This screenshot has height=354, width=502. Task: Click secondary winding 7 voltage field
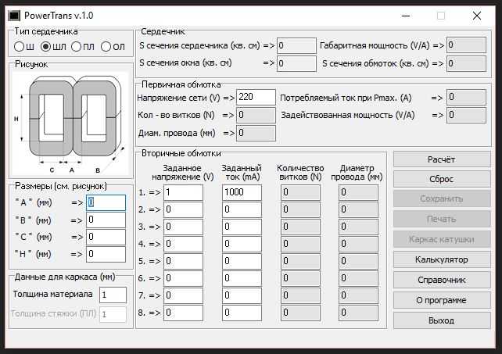183,295
